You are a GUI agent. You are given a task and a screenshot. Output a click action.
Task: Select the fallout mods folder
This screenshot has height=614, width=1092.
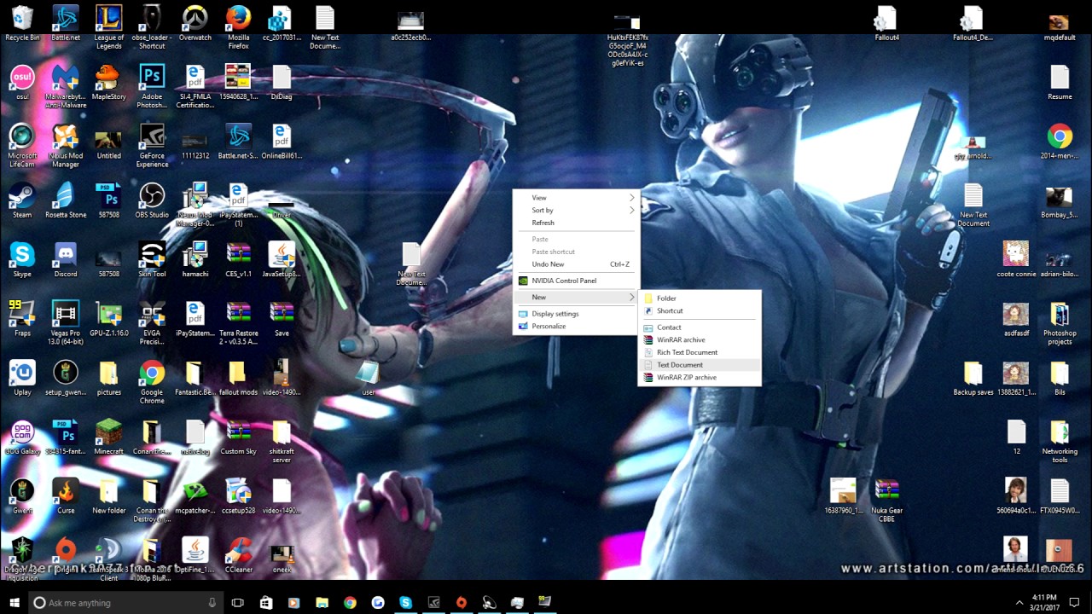point(238,377)
